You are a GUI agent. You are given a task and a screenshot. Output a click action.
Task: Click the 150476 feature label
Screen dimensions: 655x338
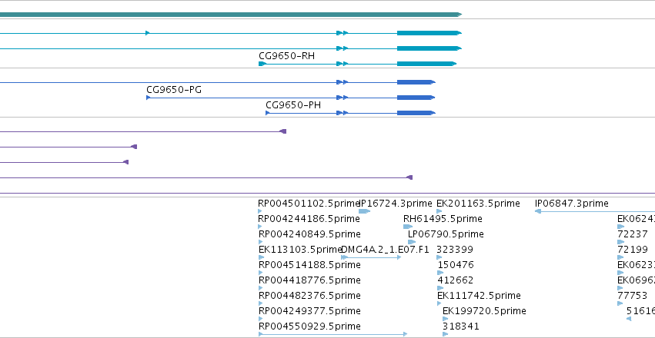(x=456, y=265)
